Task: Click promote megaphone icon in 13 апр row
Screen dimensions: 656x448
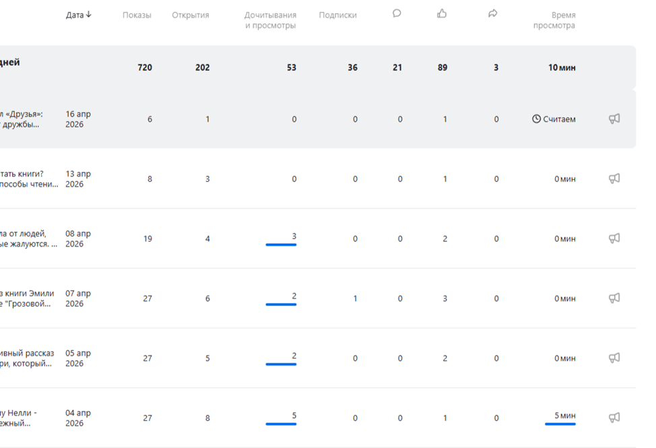Action: [x=614, y=179]
